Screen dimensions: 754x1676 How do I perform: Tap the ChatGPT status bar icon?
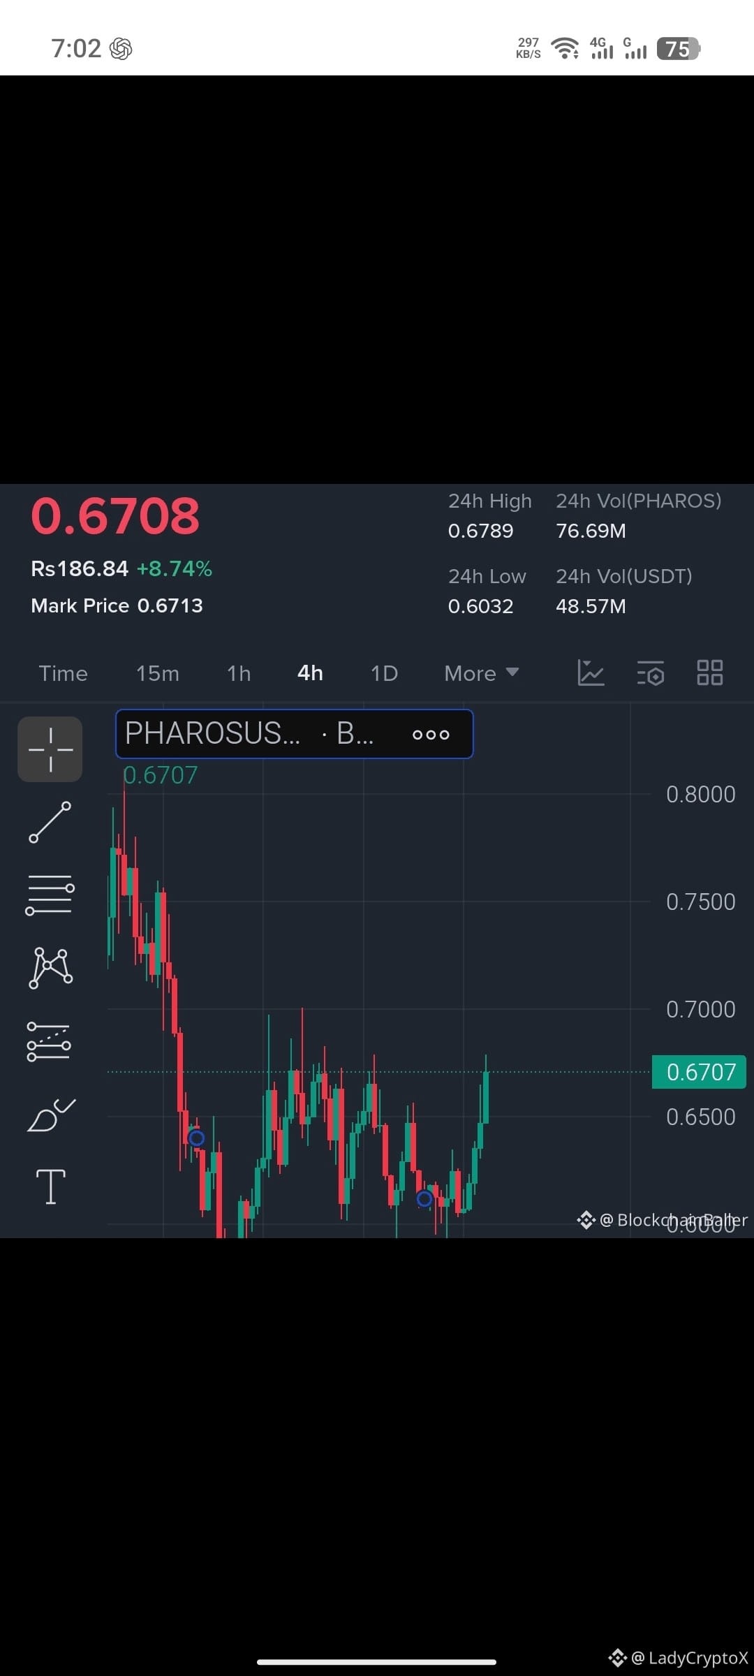121,49
